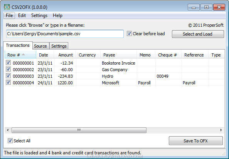The height and width of the screenshot is (159, 229).
Task: Click the Row # sort arrow indicator
Action: click(x=23, y=55)
